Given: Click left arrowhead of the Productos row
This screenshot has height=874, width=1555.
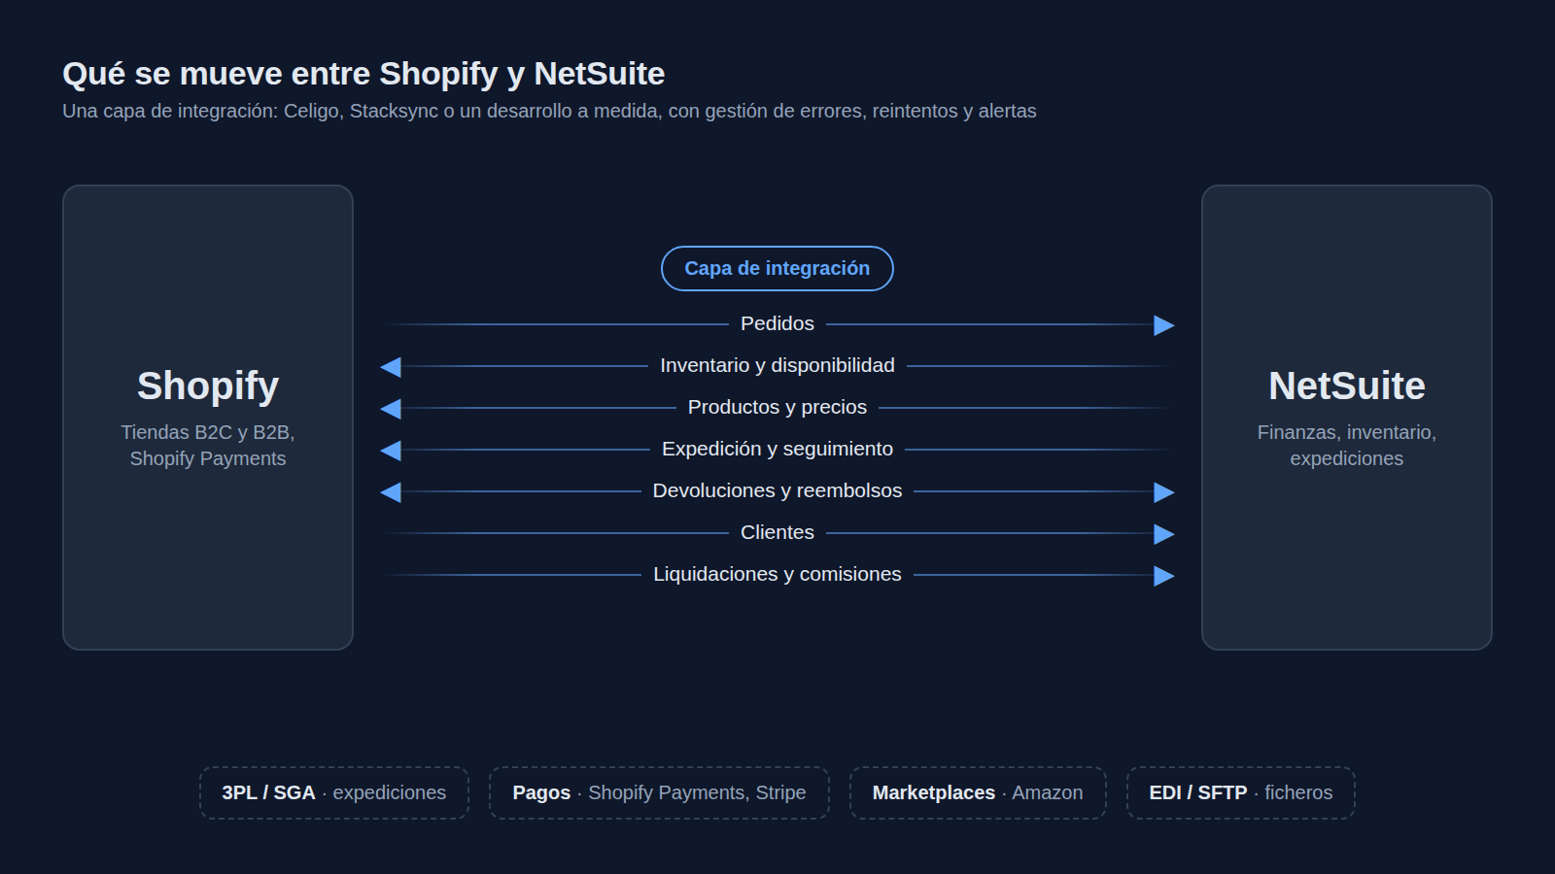Looking at the screenshot, I should (x=391, y=409).
